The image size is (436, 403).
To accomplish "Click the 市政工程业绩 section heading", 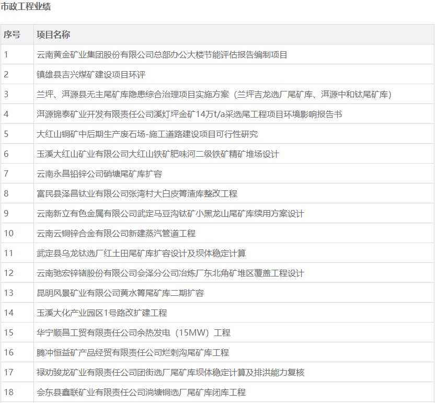I will [26, 7].
